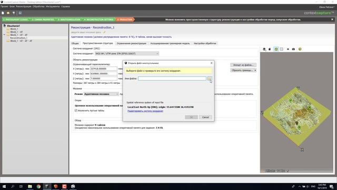Close the open polygon file dialog
The width and height of the screenshot is (337, 190).
click(211, 63)
